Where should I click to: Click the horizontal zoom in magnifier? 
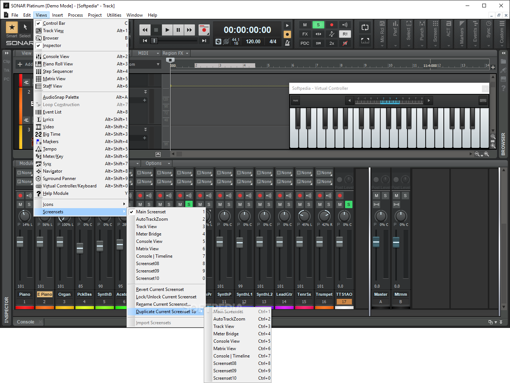[x=487, y=154]
